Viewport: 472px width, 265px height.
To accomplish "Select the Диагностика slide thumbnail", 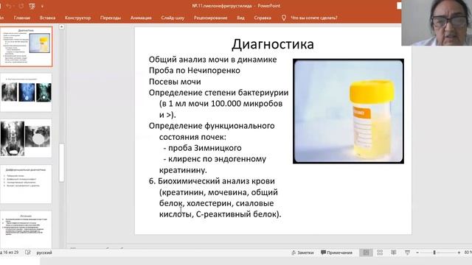I will [27, 46].
